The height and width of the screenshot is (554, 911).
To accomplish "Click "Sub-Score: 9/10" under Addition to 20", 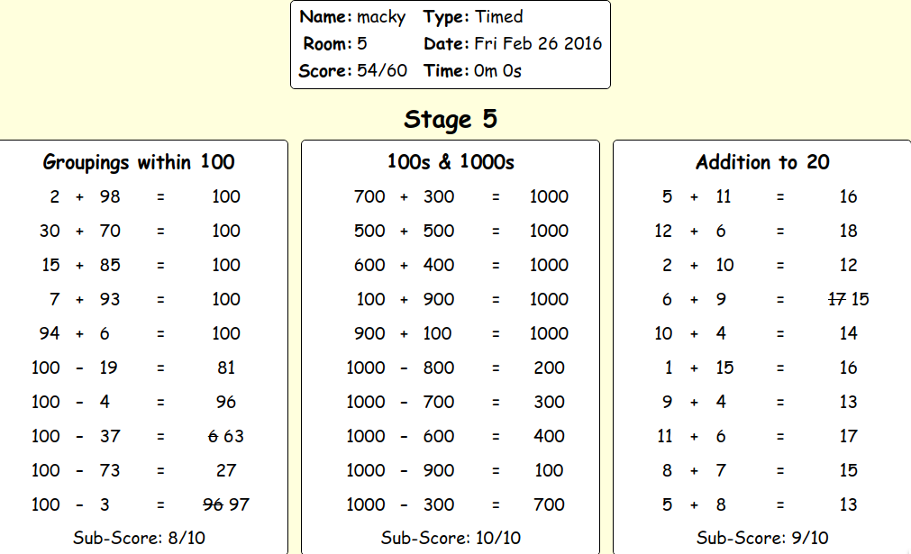I will pos(763,538).
